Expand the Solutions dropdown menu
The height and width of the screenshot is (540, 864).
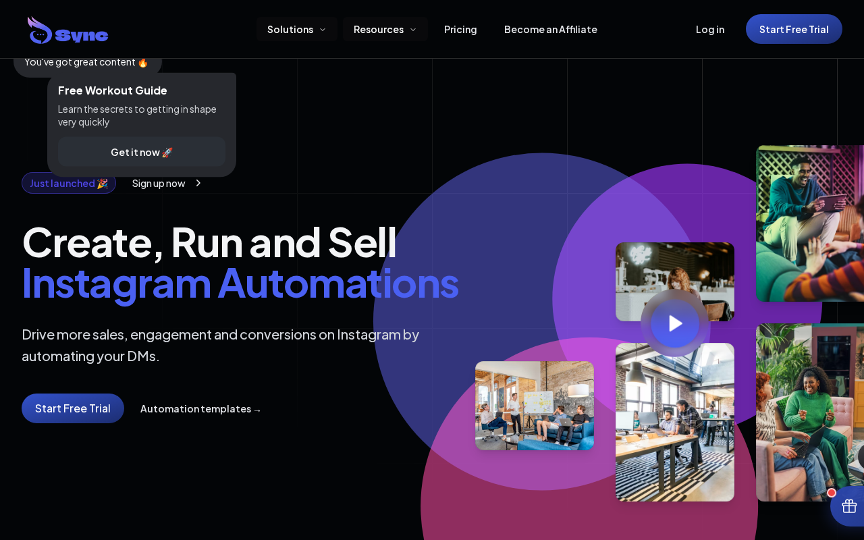(297, 29)
